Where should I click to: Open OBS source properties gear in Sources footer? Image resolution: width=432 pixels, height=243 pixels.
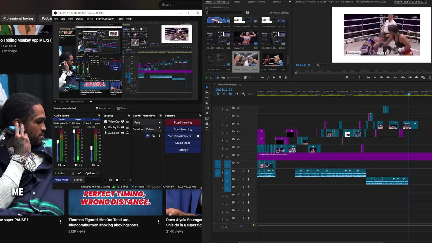(117, 180)
